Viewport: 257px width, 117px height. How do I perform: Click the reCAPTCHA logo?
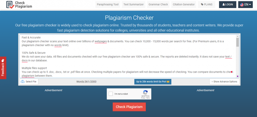(145, 92)
